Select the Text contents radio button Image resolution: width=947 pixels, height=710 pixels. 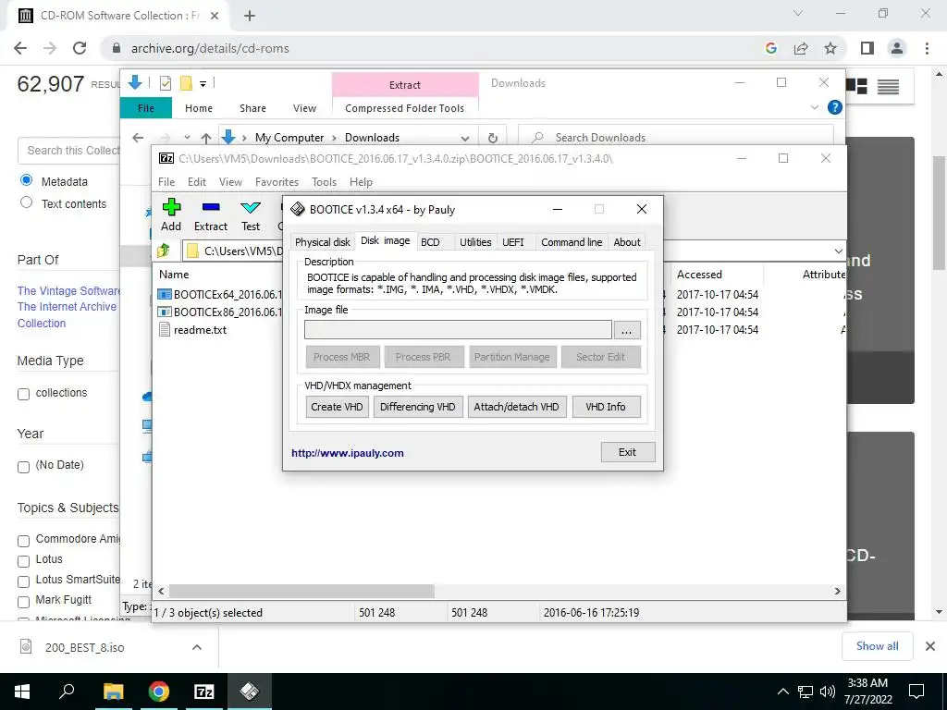(x=26, y=202)
